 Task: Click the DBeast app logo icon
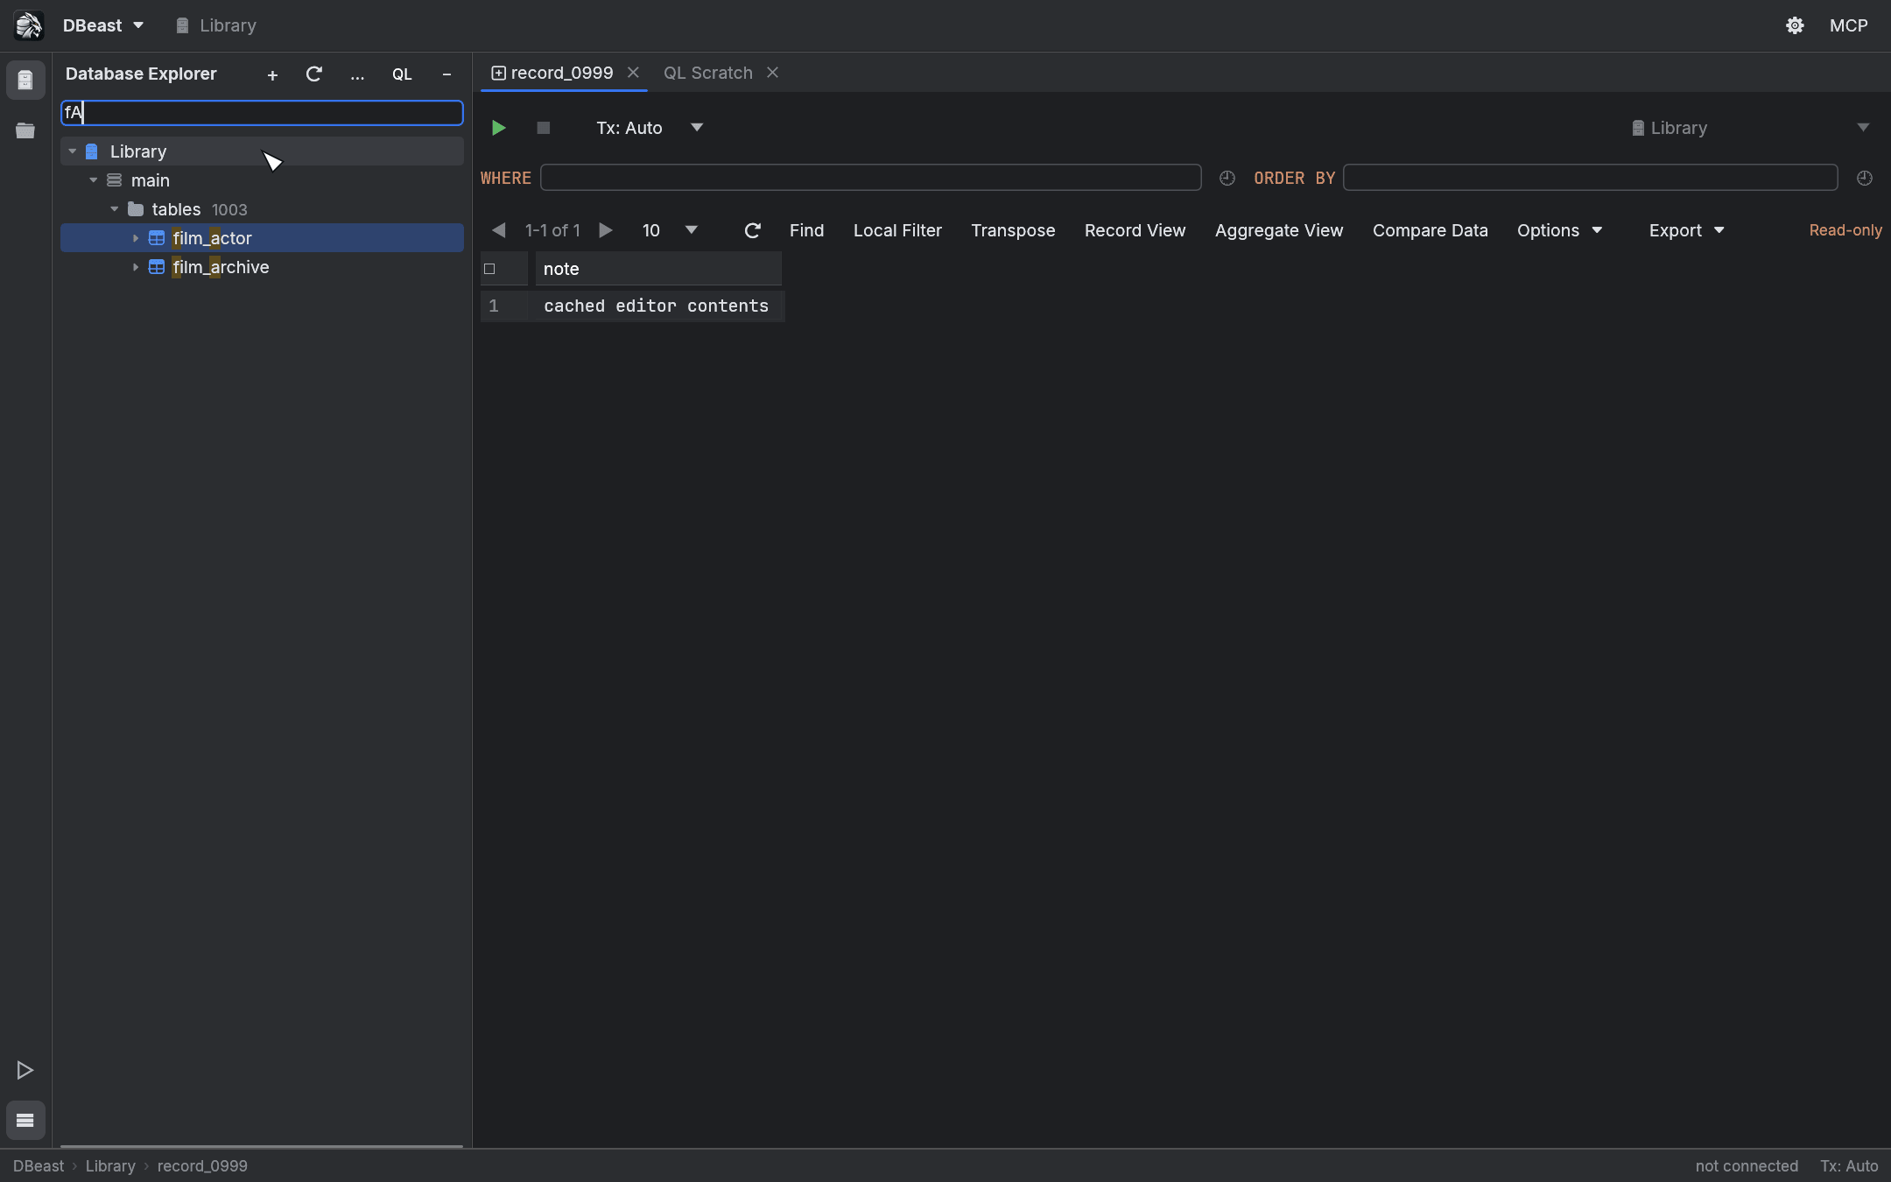pos(28,25)
